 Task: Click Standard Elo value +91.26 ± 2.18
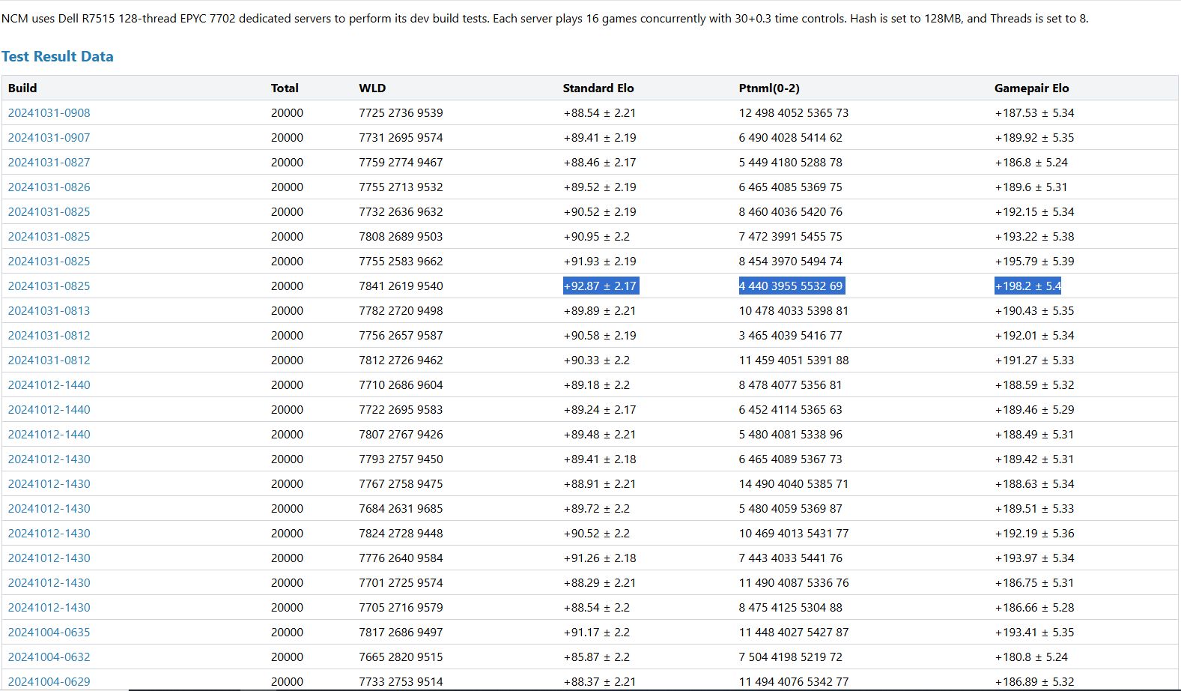point(600,558)
